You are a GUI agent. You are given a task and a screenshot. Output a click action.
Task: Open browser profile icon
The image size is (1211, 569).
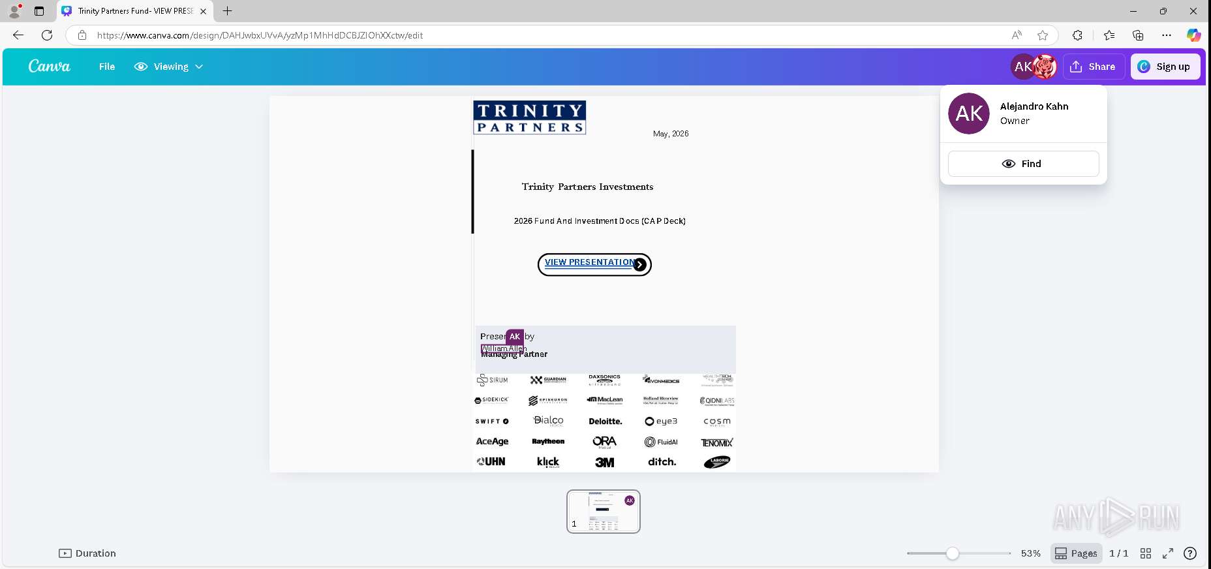14,11
